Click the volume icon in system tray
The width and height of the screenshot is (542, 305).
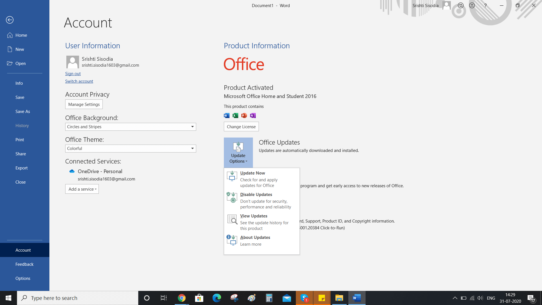pyautogui.click(x=480, y=298)
